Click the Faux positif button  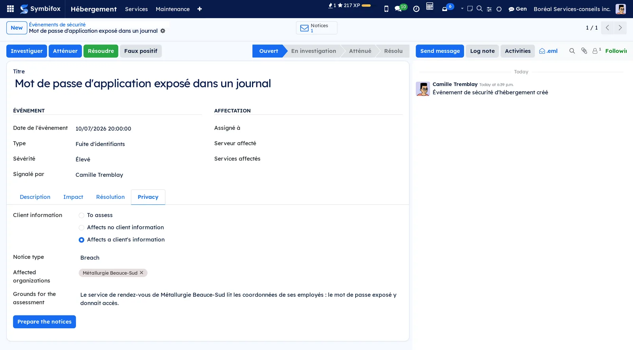pos(141,51)
